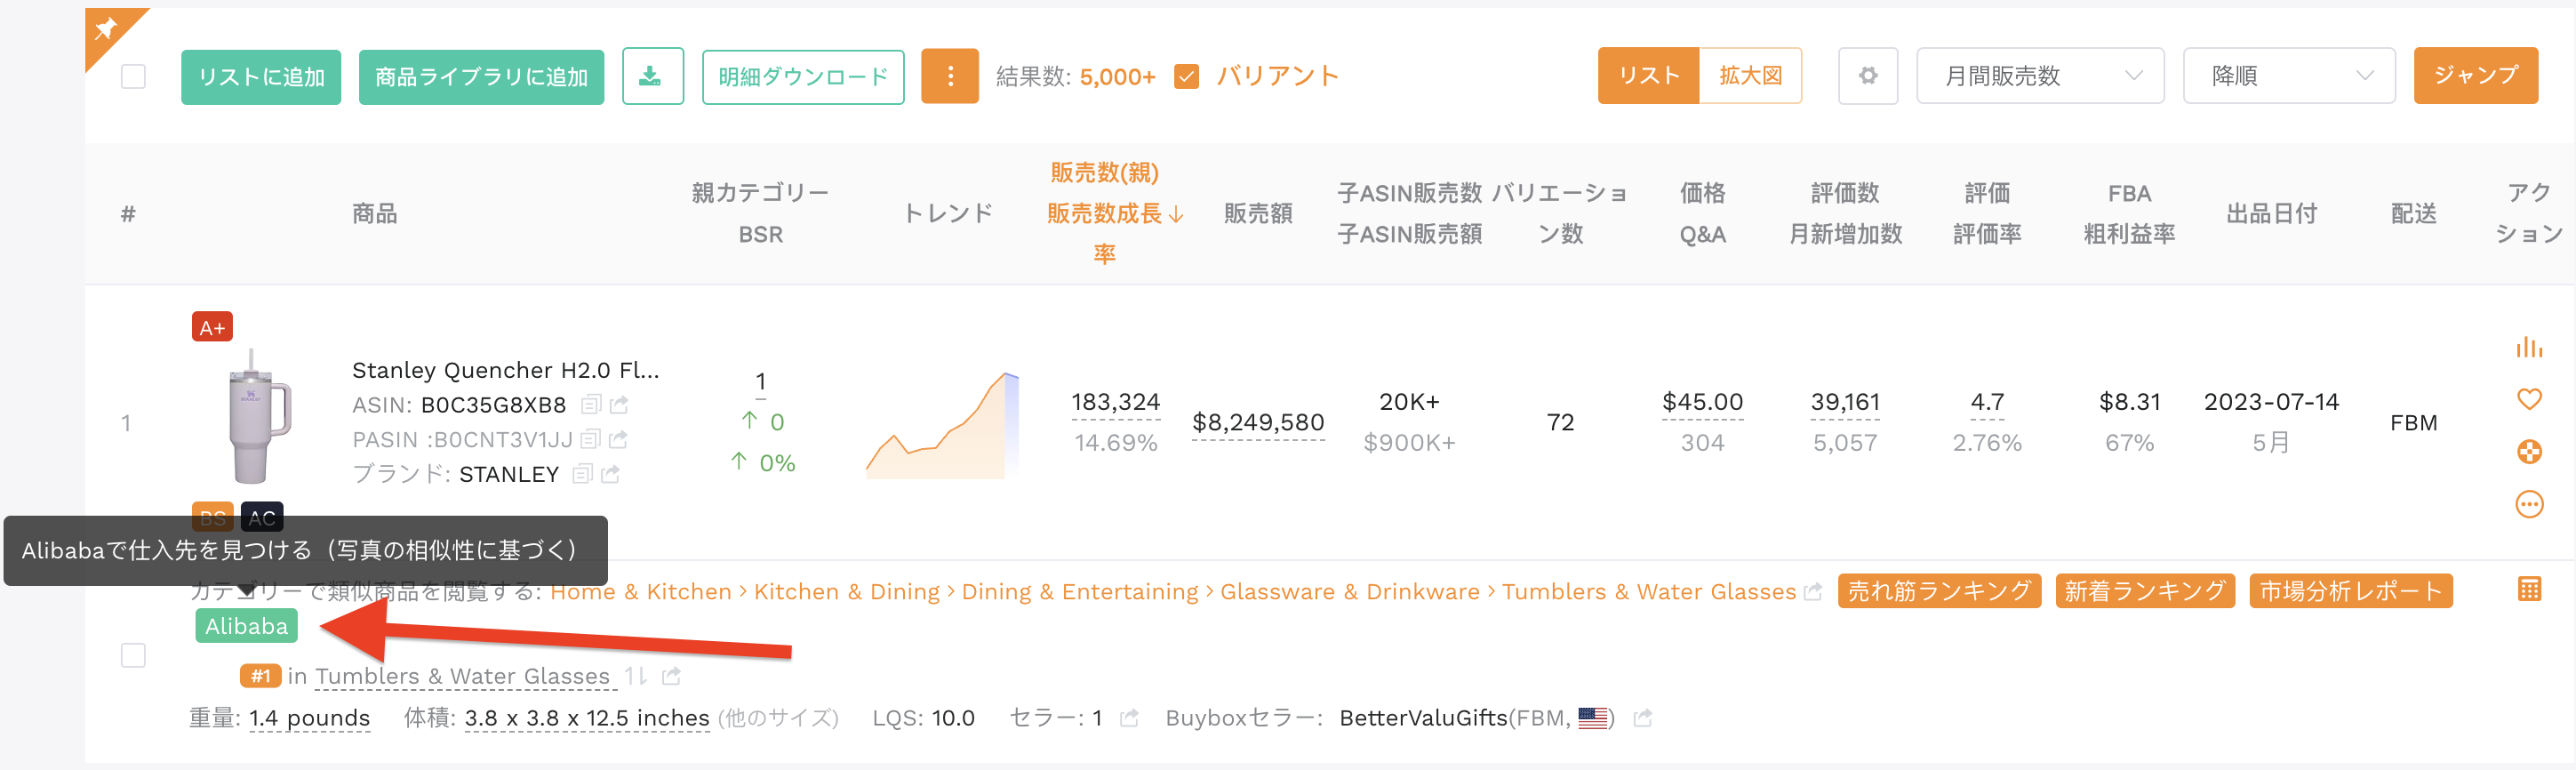Open the 売れ筋ランキング button

[x=1939, y=591]
